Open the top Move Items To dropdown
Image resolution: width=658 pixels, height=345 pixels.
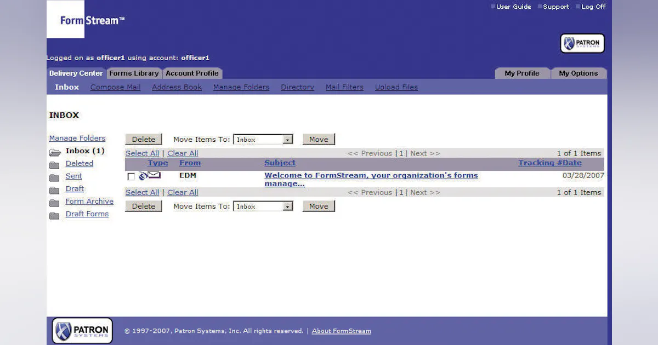pyautogui.click(x=264, y=140)
